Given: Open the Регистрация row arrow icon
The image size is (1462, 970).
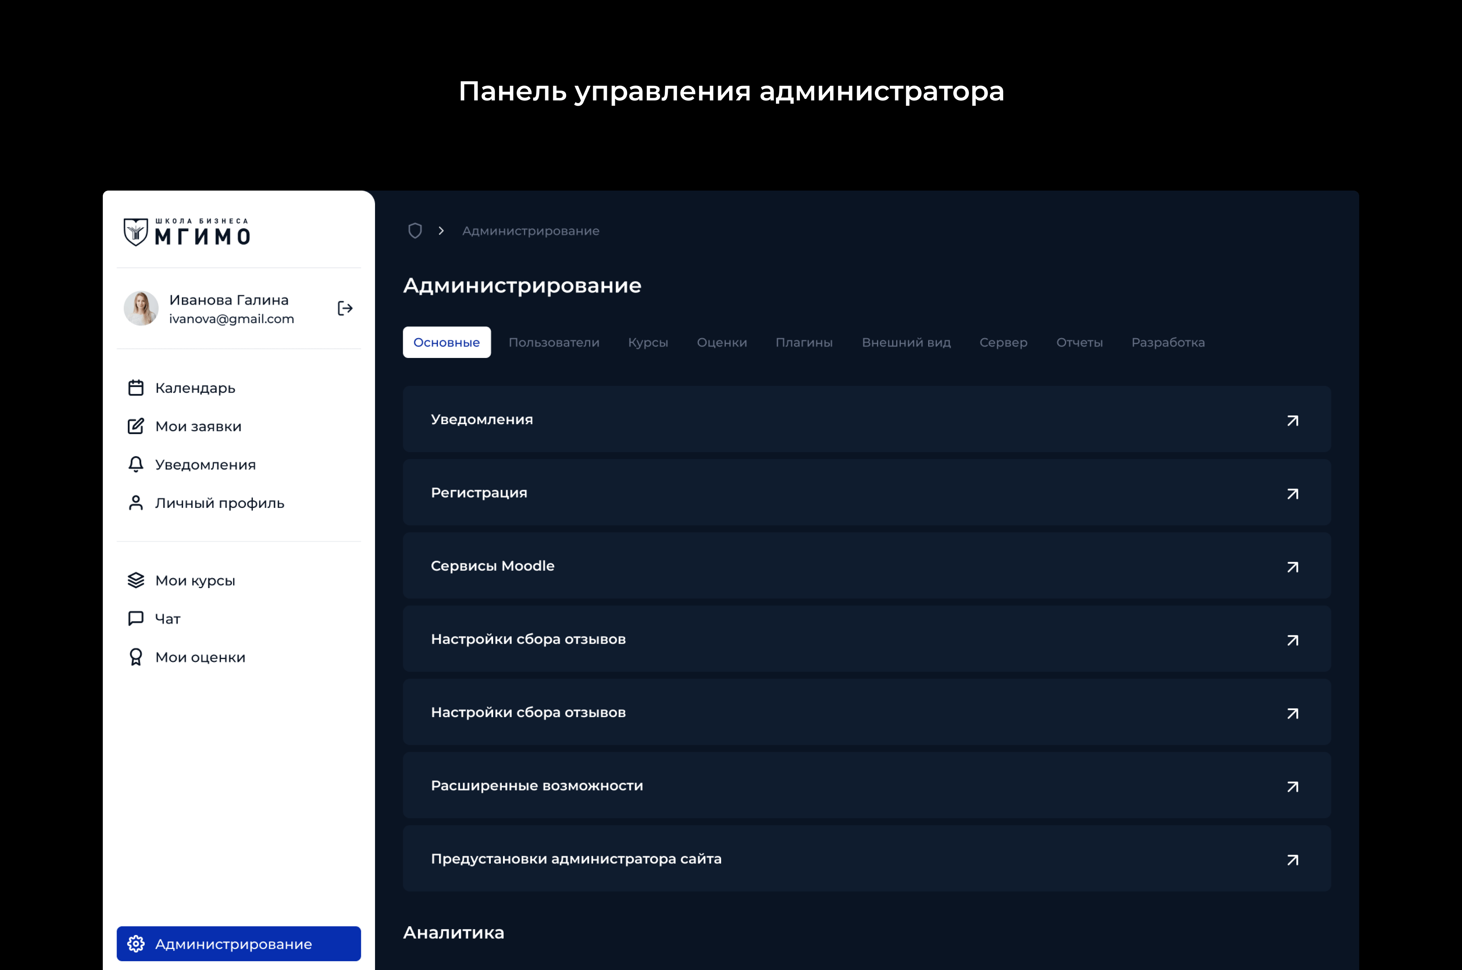Looking at the screenshot, I should click(x=1292, y=494).
